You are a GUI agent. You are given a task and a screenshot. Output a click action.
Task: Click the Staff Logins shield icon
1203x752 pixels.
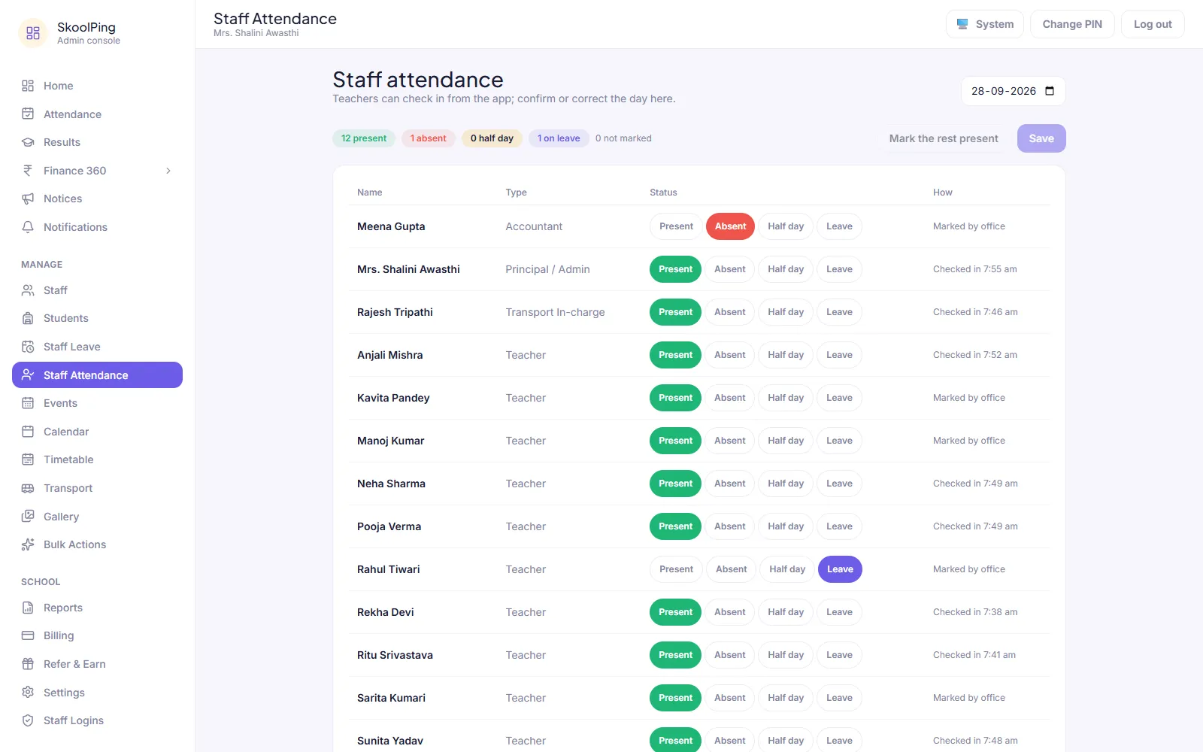pos(28,720)
